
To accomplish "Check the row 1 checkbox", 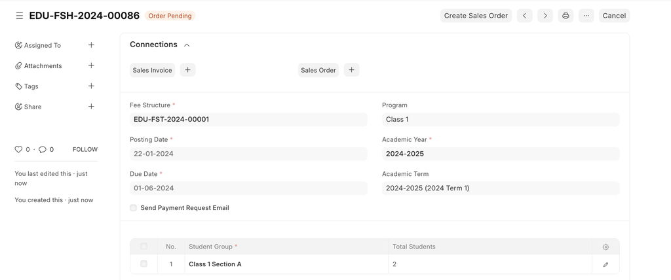I will pos(144,264).
